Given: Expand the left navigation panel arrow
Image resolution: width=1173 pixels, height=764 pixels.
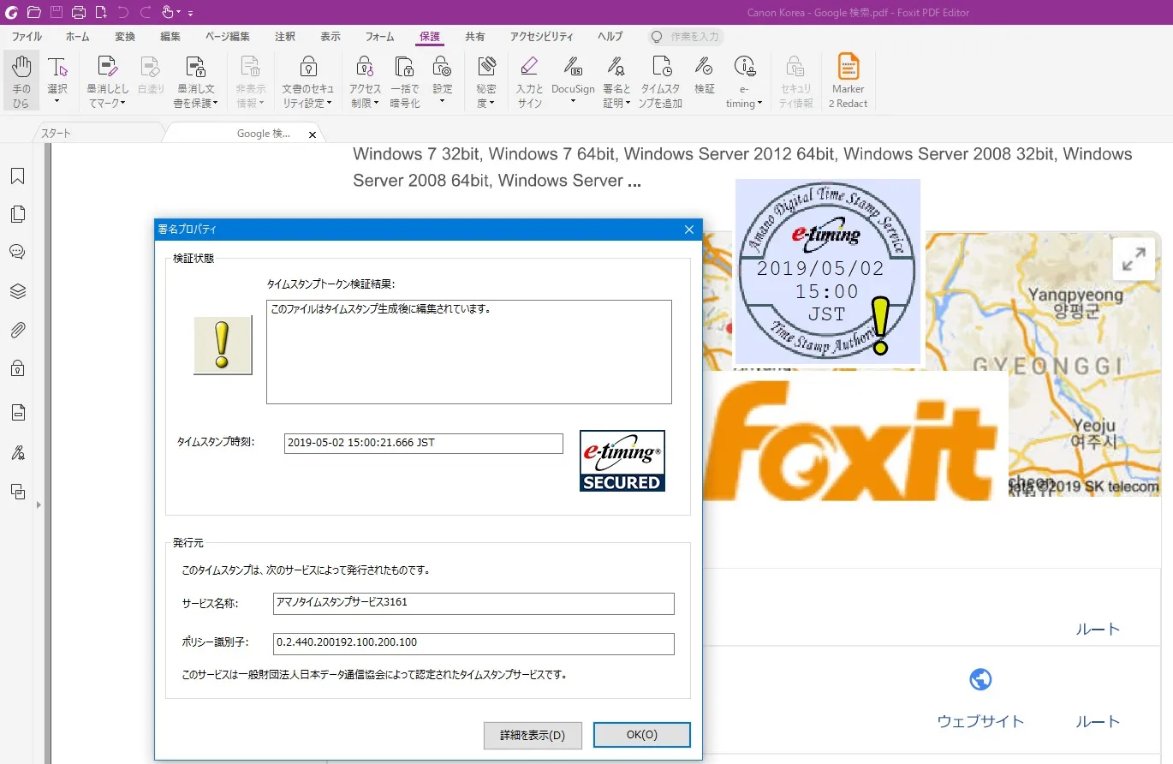Looking at the screenshot, I should [x=38, y=505].
